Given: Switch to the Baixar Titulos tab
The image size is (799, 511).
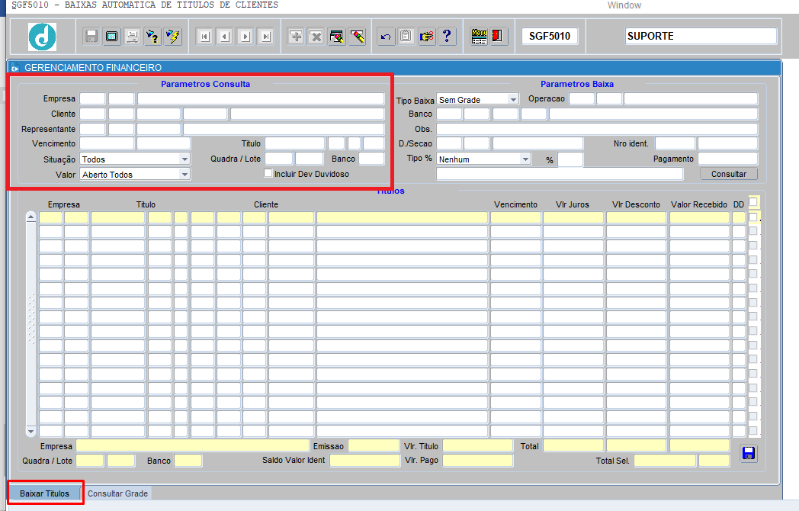Looking at the screenshot, I should (x=44, y=493).
